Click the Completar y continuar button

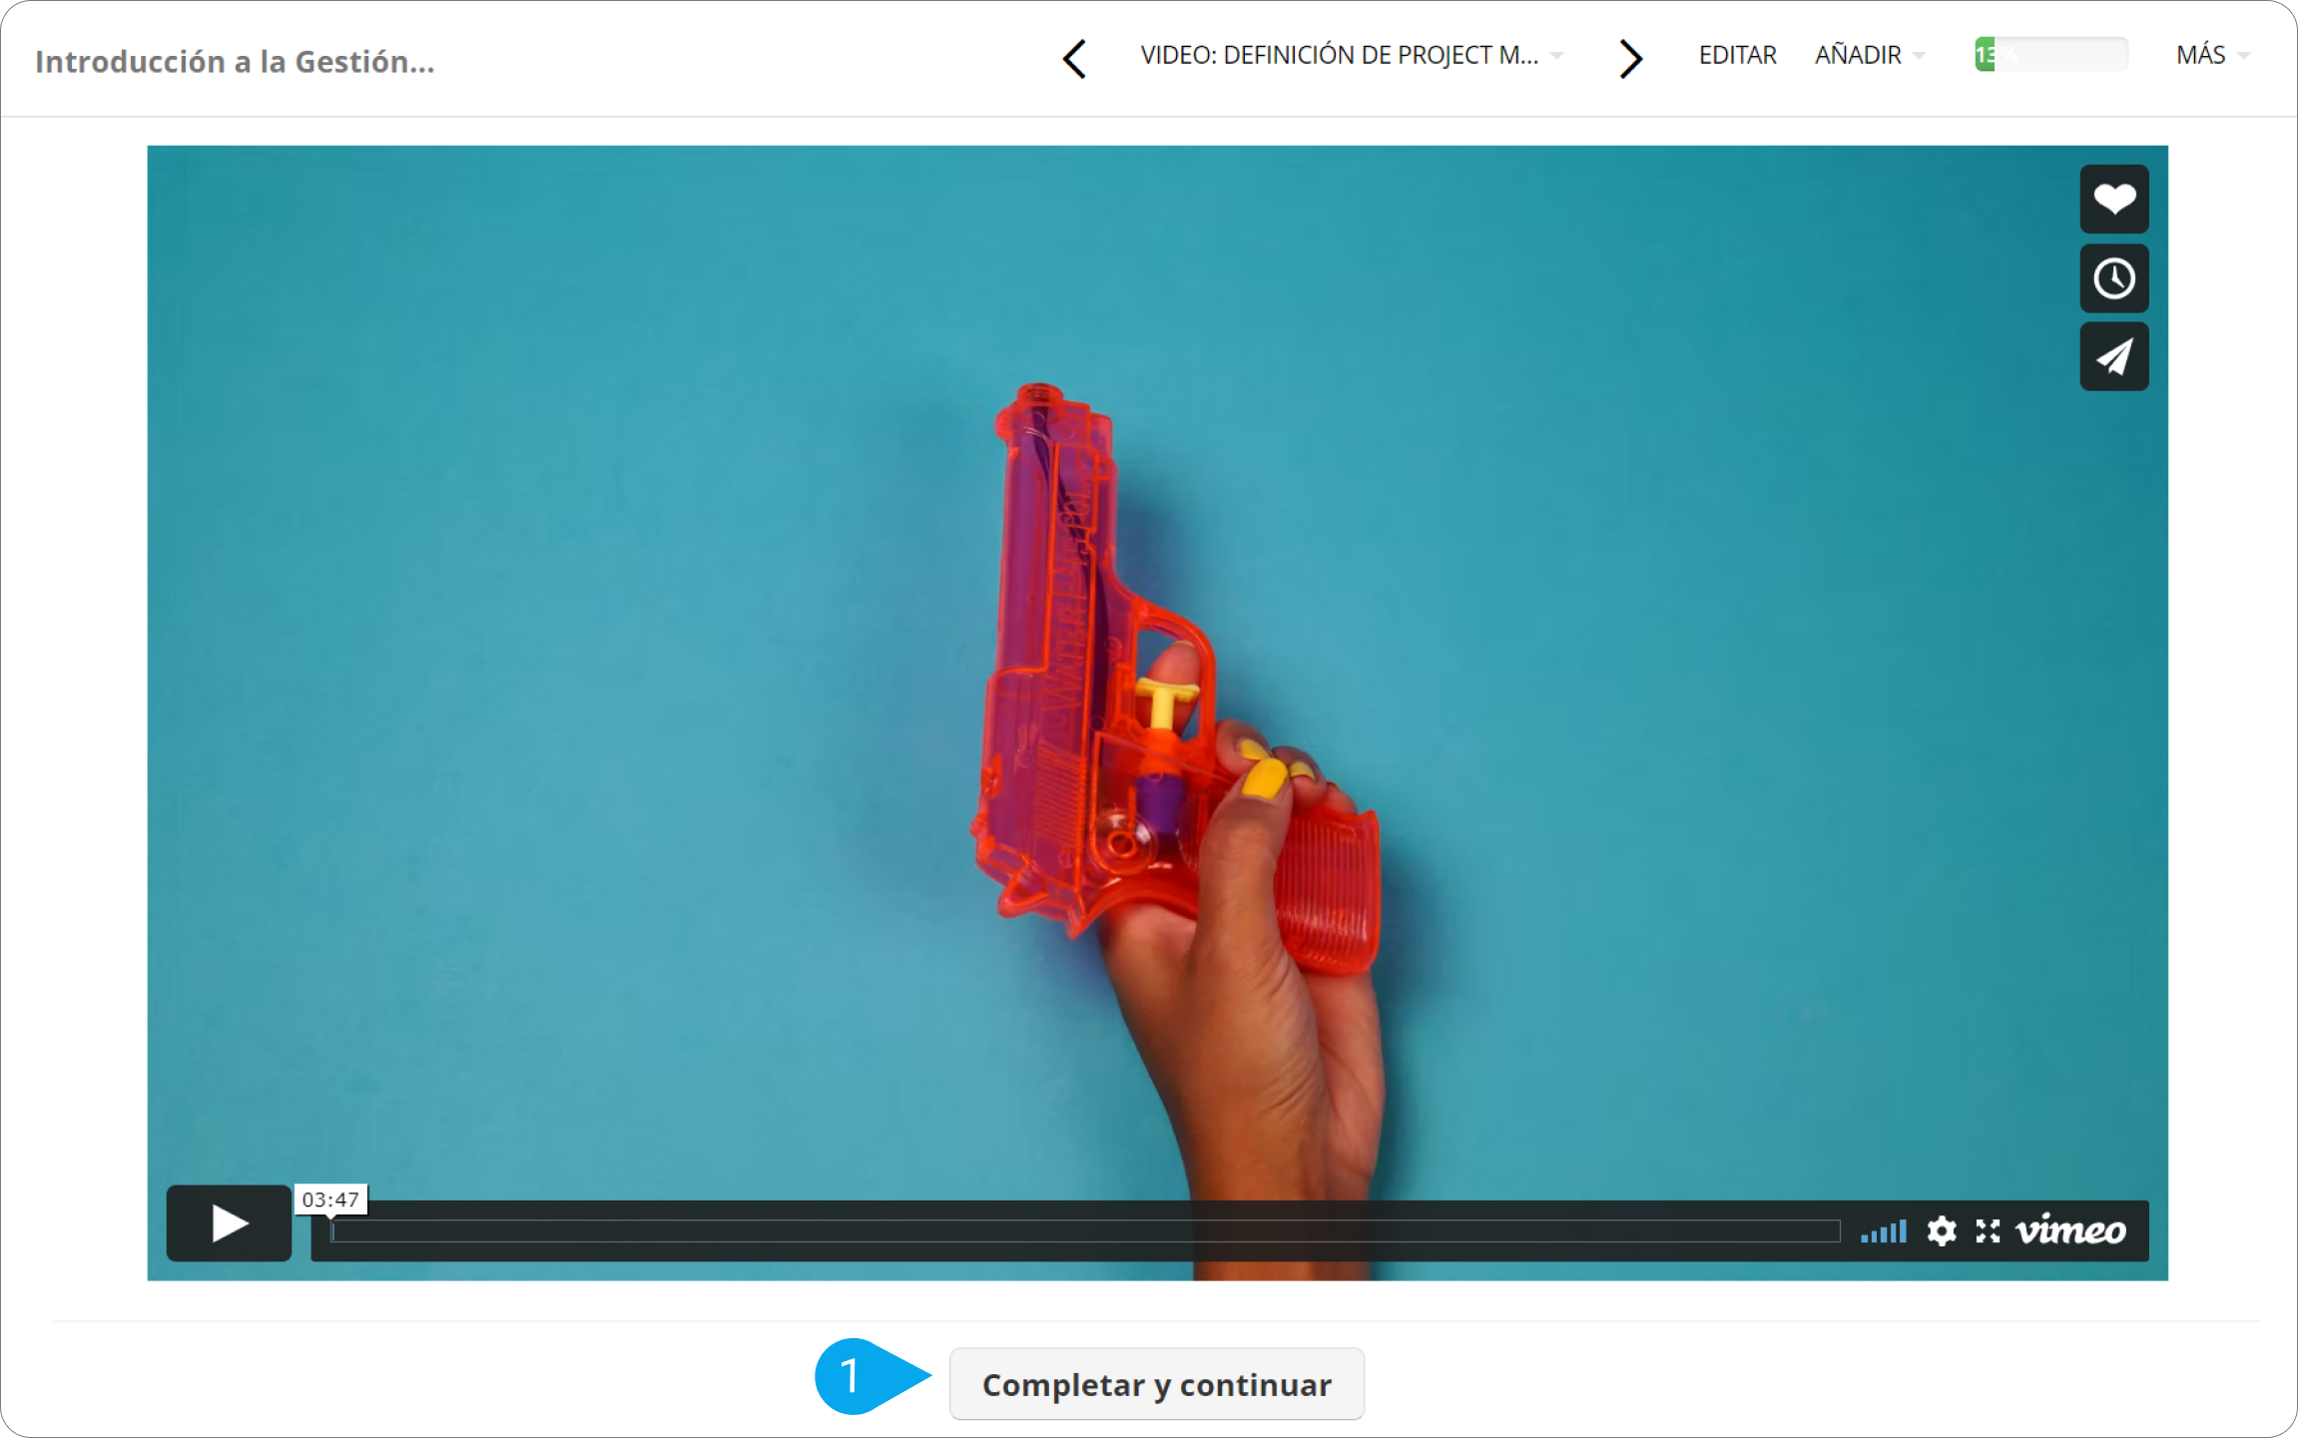(1156, 1384)
